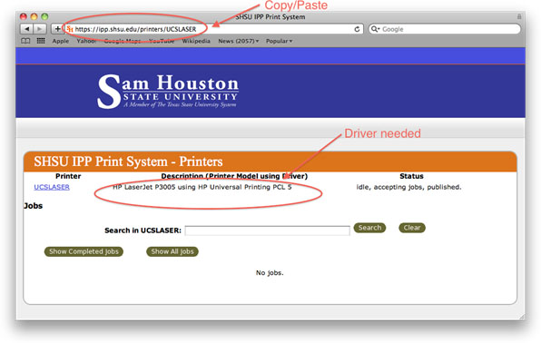Open the bookmarks book icon
The height and width of the screenshot is (343, 541).
pyautogui.click(x=25, y=41)
